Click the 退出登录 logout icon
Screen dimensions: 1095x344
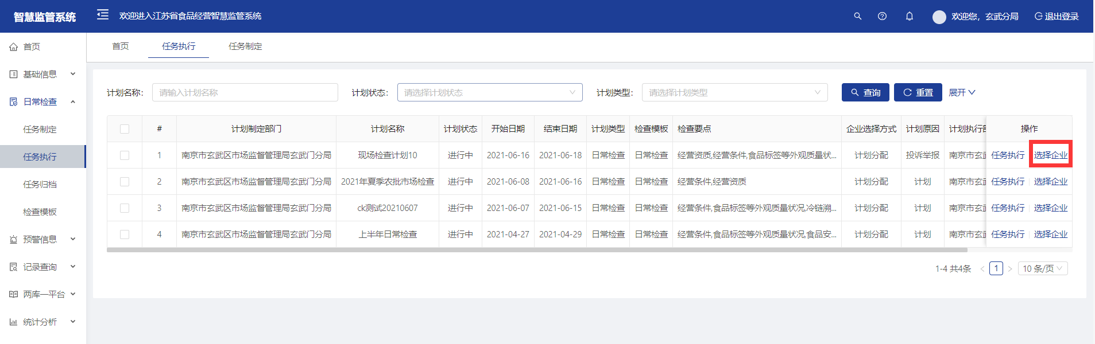(x=1038, y=16)
